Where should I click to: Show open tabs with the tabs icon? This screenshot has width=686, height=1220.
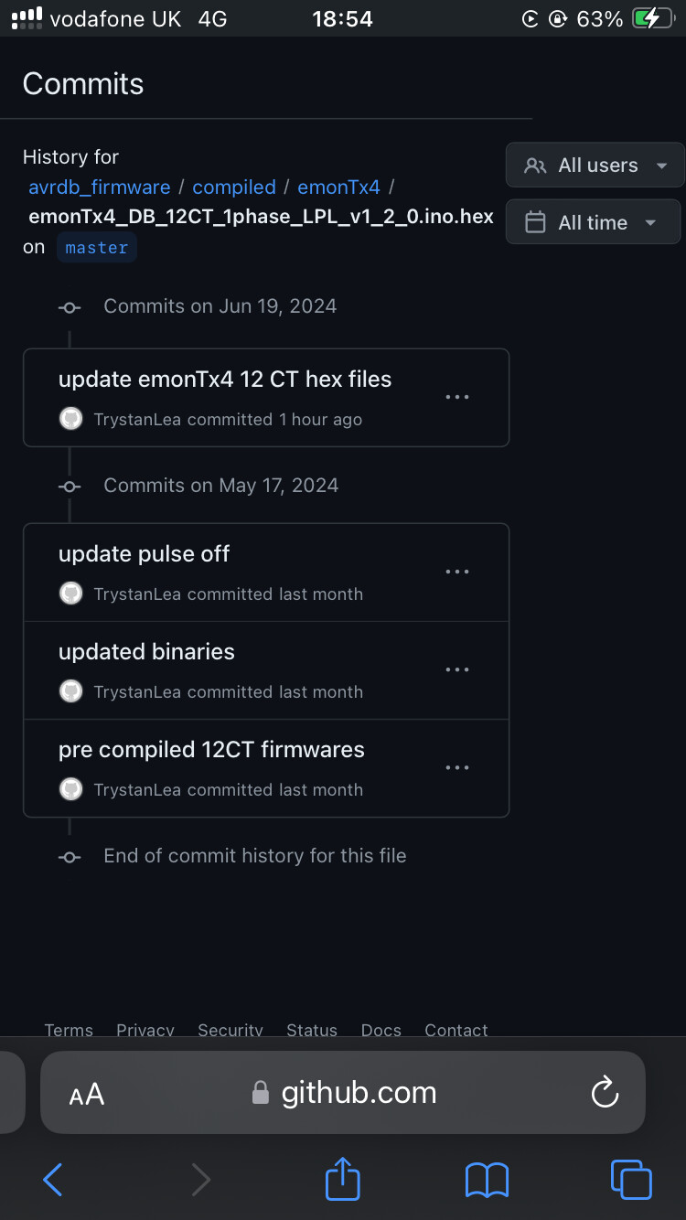coord(631,1180)
